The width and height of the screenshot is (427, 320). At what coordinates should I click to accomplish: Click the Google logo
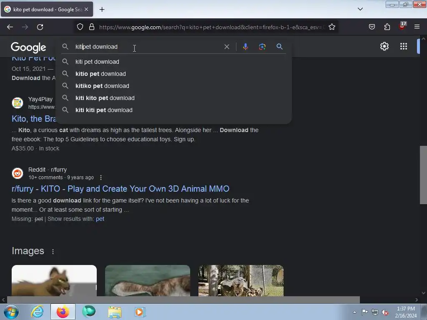point(28,47)
